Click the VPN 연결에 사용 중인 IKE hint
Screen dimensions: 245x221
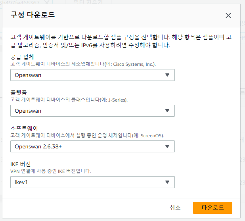pos(51,171)
